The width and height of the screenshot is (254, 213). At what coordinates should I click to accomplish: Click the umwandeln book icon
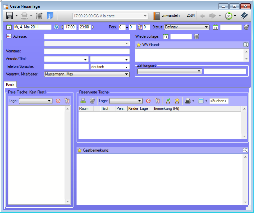[157, 16]
